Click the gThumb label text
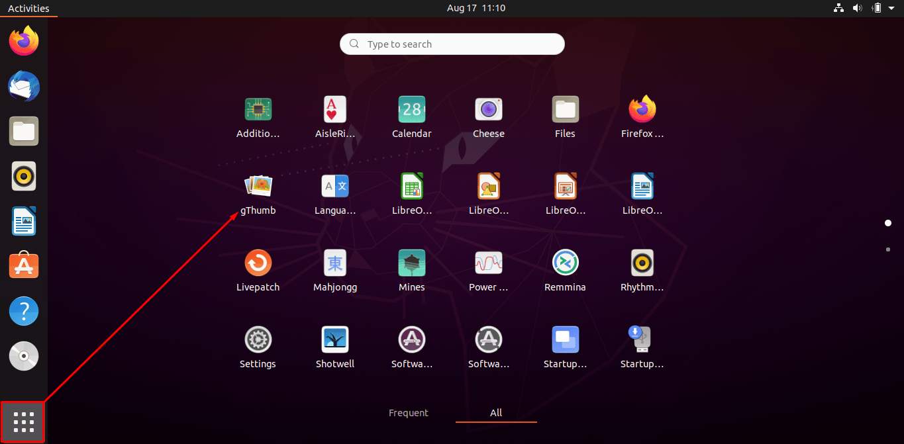The width and height of the screenshot is (904, 444). click(258, 210)
